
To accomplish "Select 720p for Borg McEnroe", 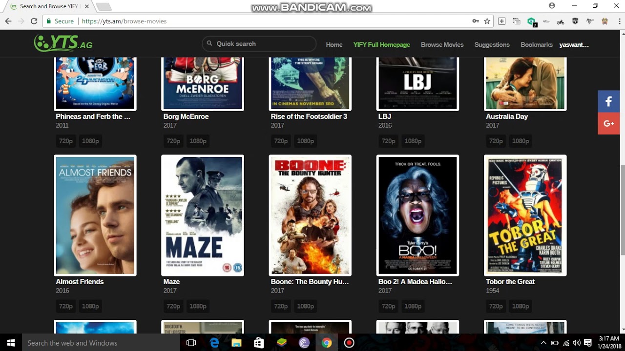I will tap(173, 141).
